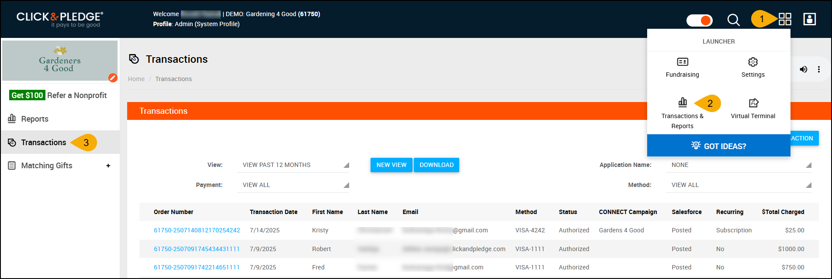Click the search magnifier icon
The height and width of the screenshot is (279, 832).
pos(733,20)
